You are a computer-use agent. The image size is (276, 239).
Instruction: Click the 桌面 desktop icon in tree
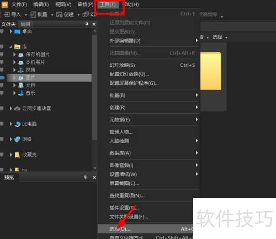point(17,31)
